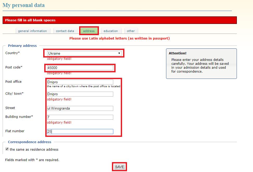This screenshot has height=172, width=253.
Task: Click the 'Post office' label
Action: click(x=13, y=82)
